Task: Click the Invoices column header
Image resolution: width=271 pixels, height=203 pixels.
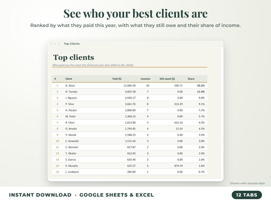Action: pos(145,79)
